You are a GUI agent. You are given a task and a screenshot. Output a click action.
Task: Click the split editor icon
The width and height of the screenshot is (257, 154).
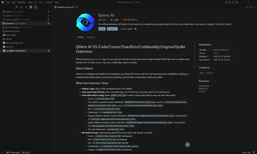click(x=251, y=7)
